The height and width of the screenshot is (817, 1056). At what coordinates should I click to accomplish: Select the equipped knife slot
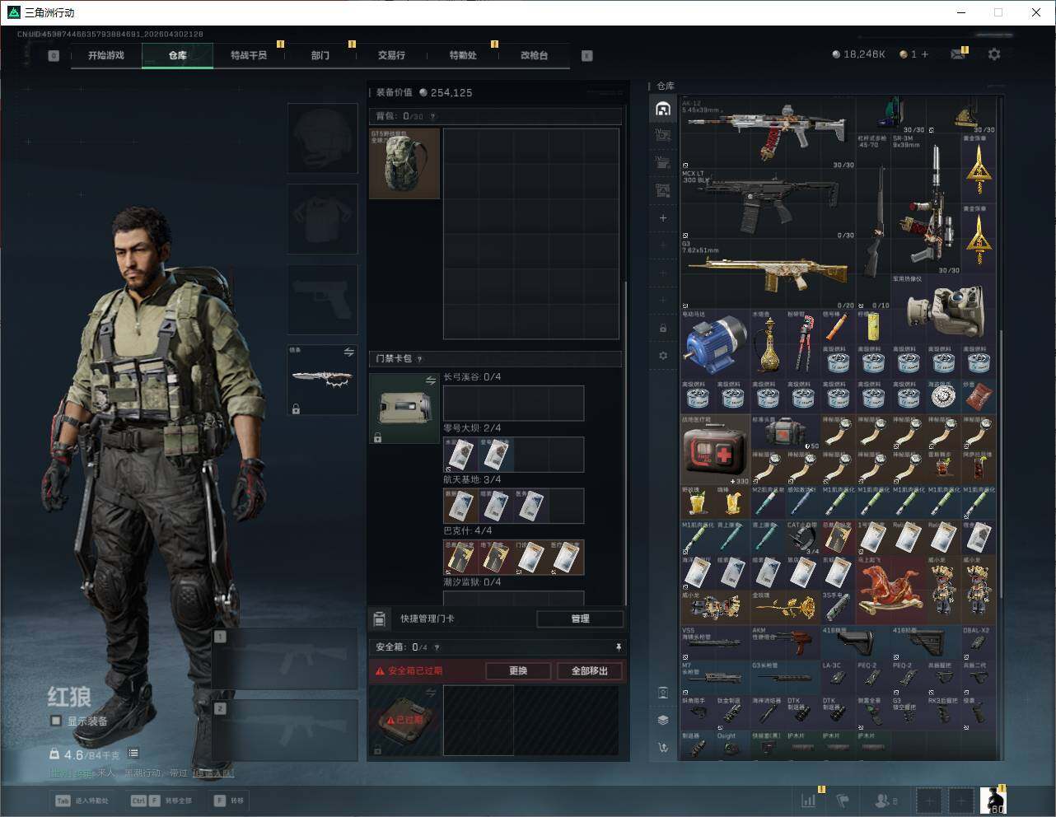(x=322, y=380)
